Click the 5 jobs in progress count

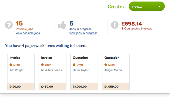(71, 23)
